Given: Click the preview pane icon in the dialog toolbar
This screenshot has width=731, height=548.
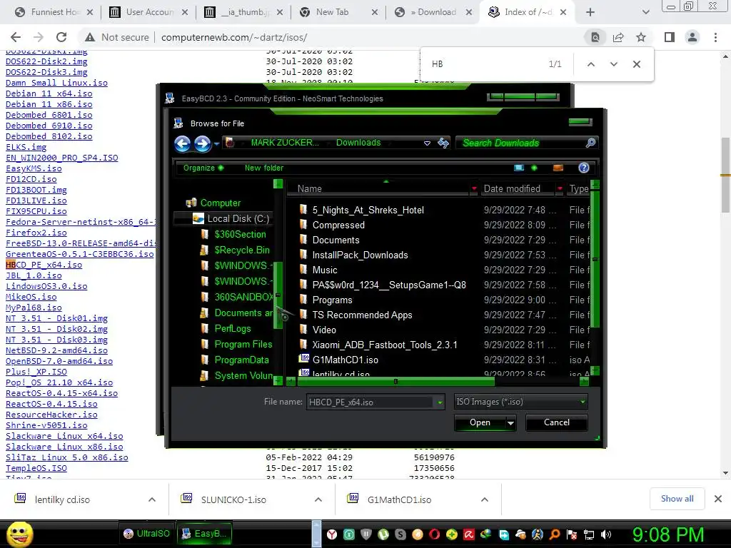Looking at the screenshot, I should (558, 168).
